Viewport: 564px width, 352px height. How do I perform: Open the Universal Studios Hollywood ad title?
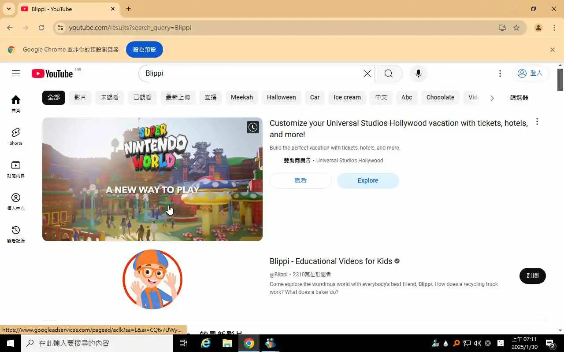(399, 129)
